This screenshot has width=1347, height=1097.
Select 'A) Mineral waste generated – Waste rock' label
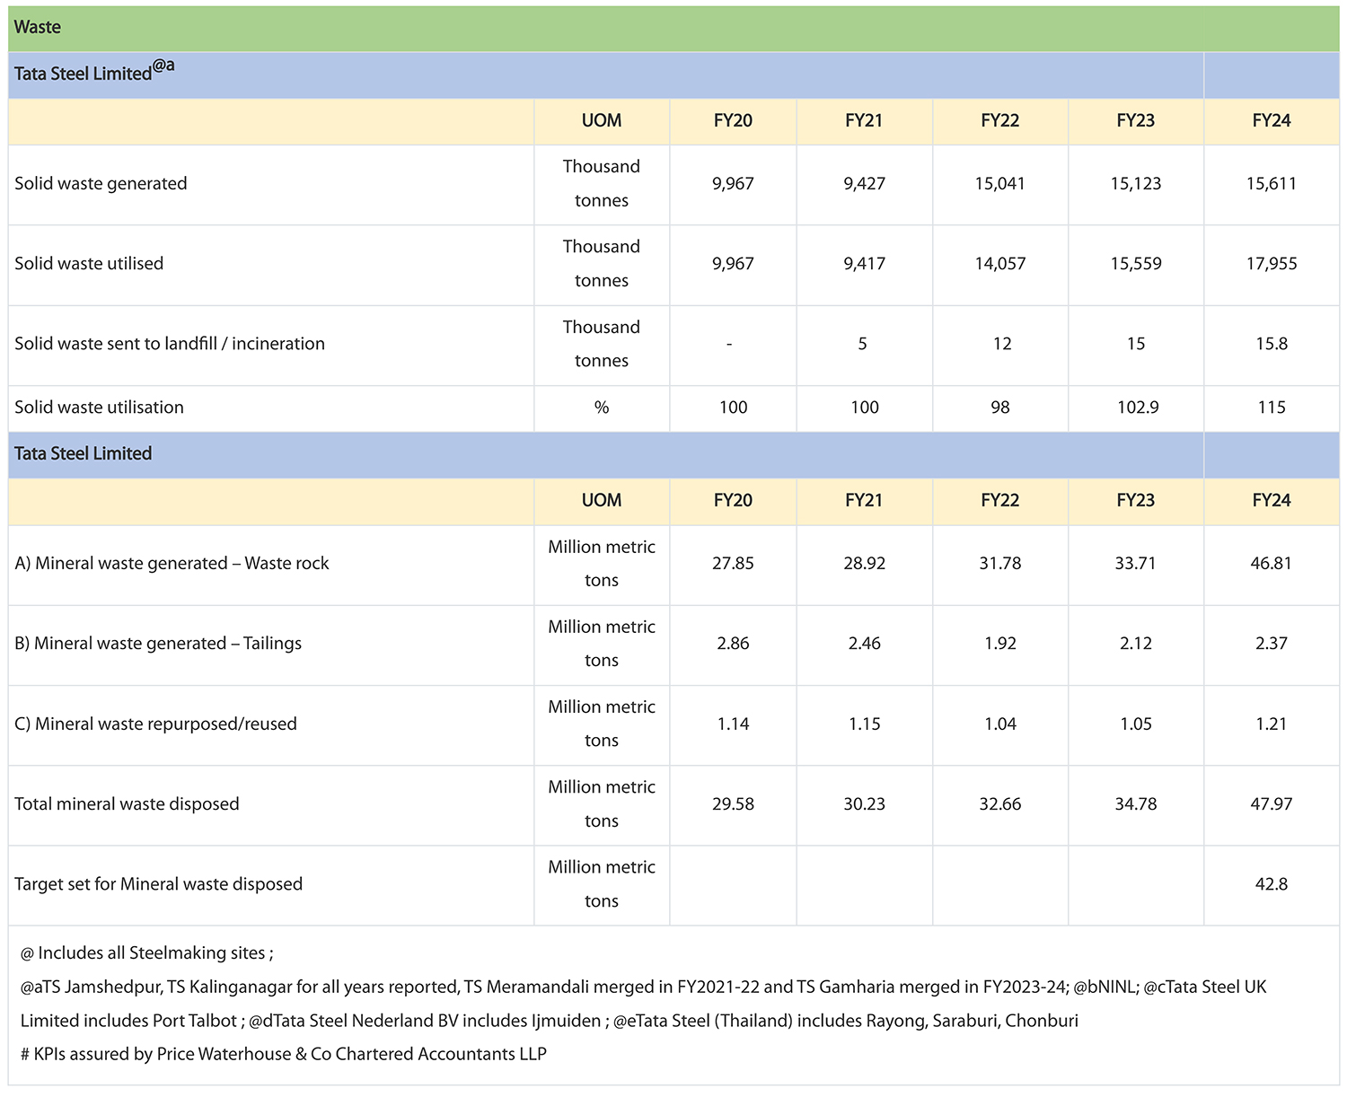coord(172,564)
